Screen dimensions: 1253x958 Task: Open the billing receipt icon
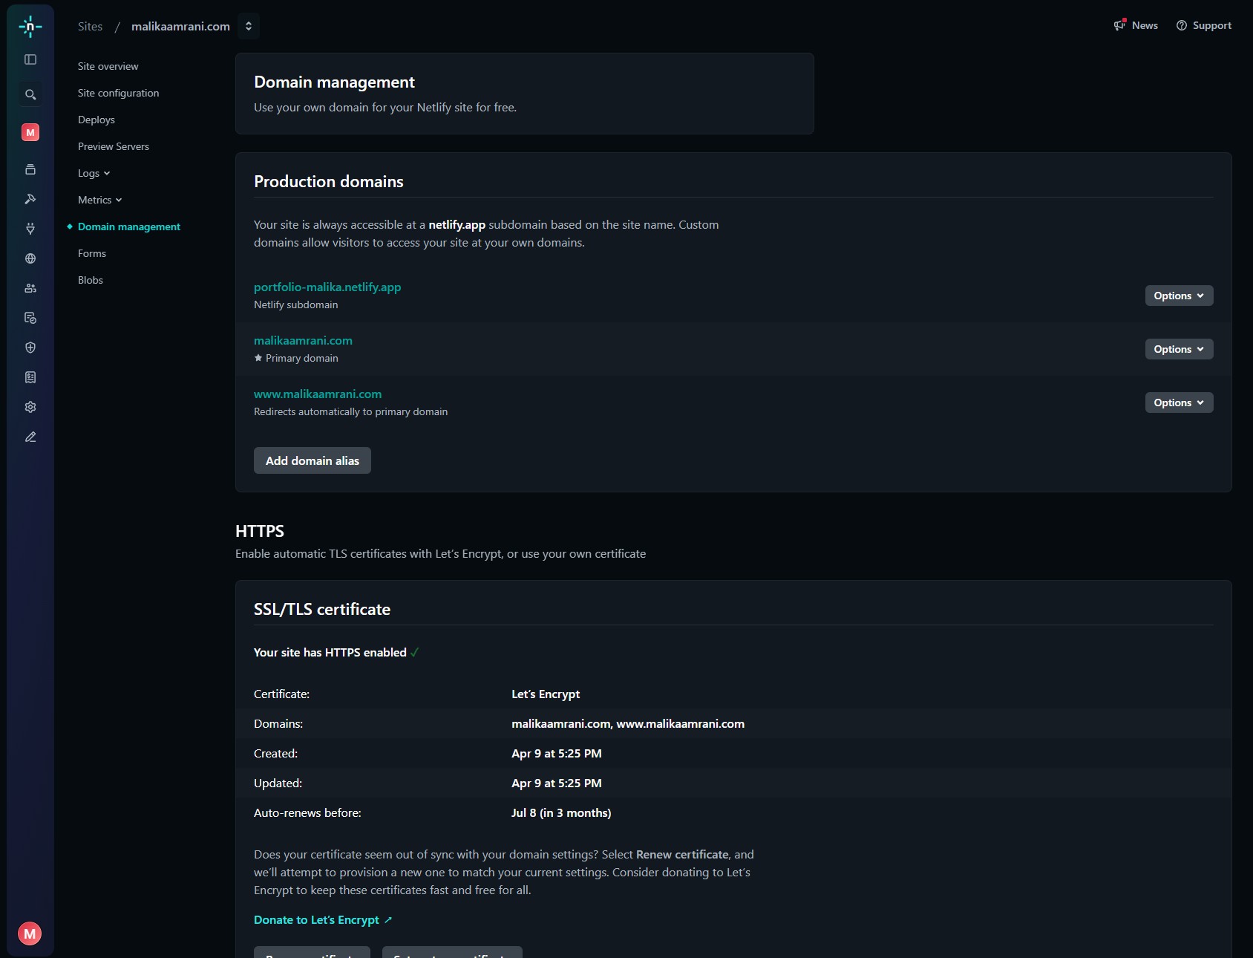[x=30, y=377]
